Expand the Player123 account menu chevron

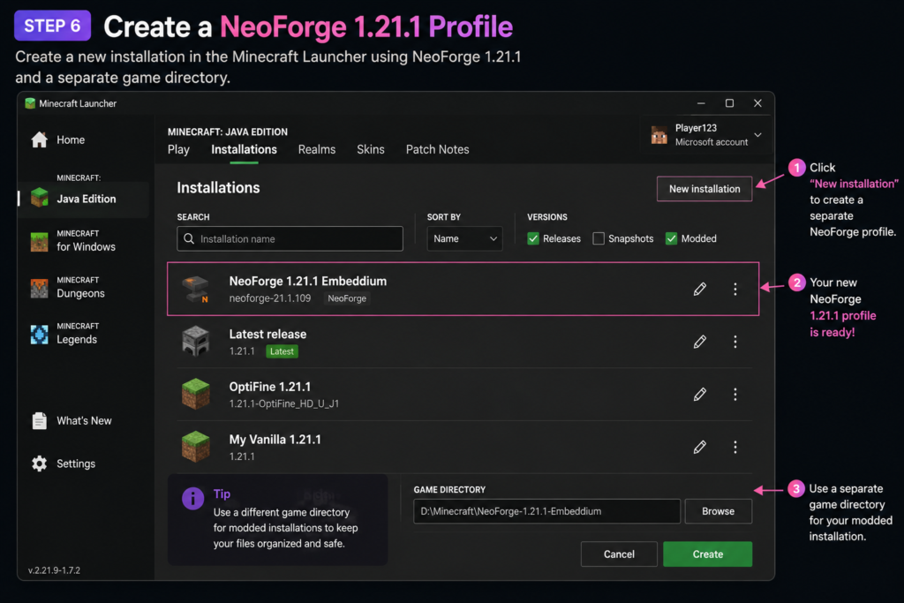[758, 135]
